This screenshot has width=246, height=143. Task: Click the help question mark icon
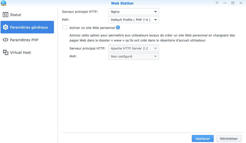(x=217, y=3)
